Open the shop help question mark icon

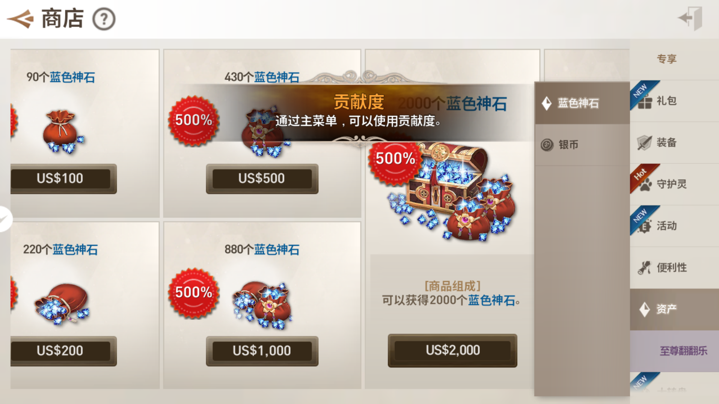click(x=104, y=19)
